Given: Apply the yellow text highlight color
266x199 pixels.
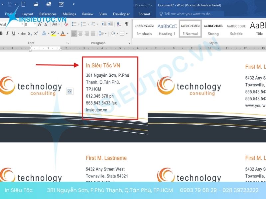Looking at the screenshot, I should tap(53, 33).
